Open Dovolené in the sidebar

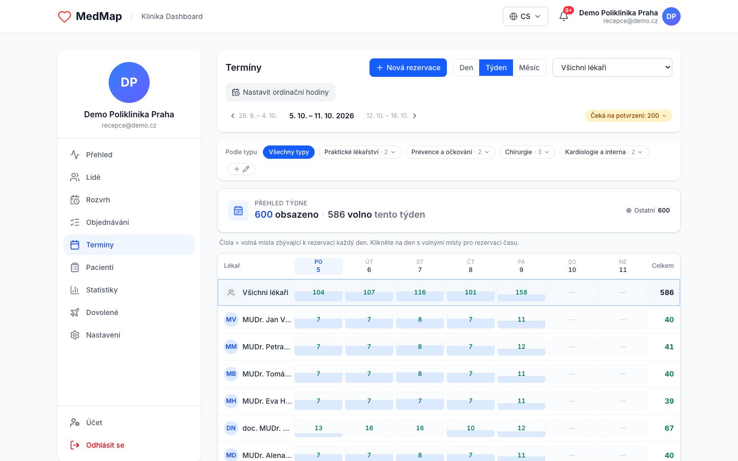click(x=129, y=312)
